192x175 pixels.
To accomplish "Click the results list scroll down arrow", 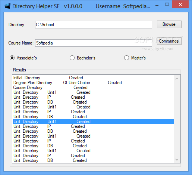I will [177, 160].
